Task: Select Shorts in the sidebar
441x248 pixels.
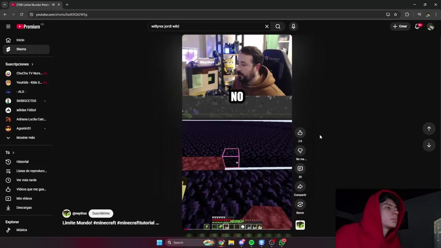Action: click(x=26, y=49)
